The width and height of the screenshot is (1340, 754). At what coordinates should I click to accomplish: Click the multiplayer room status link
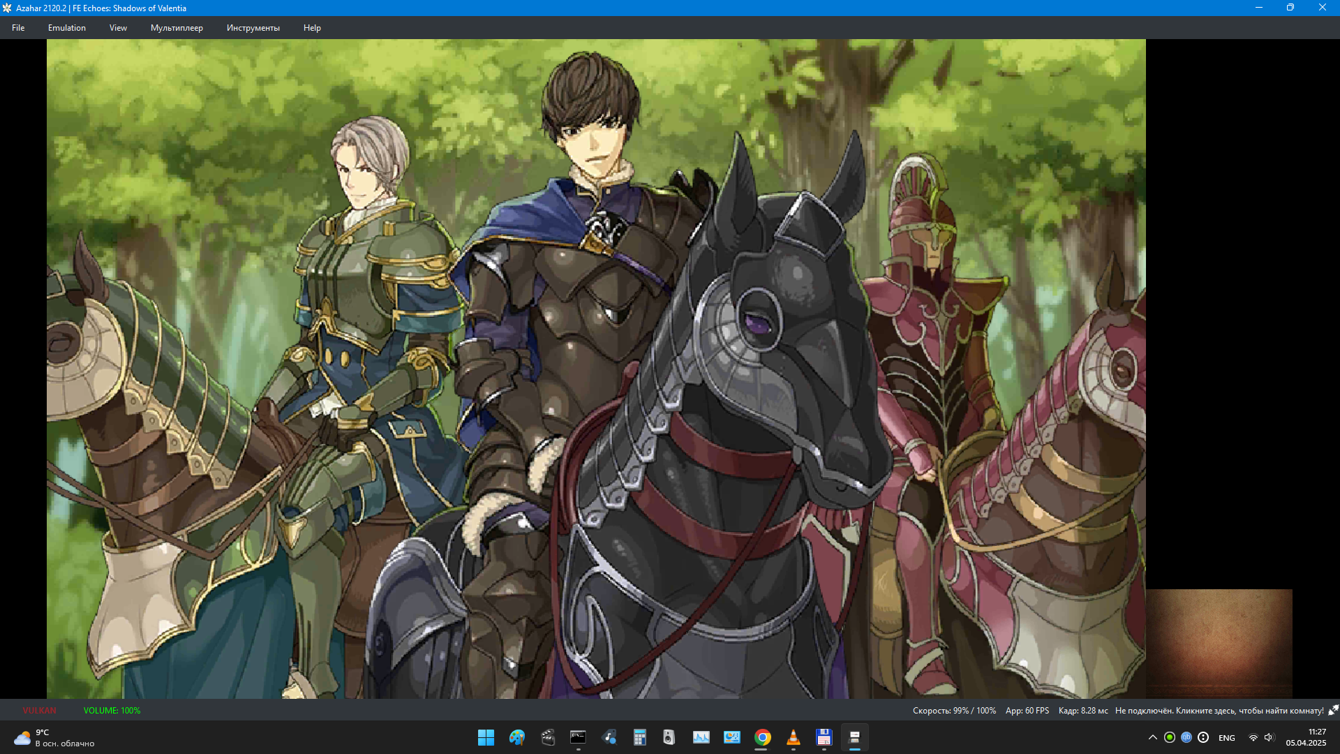tap(1219, 710)
